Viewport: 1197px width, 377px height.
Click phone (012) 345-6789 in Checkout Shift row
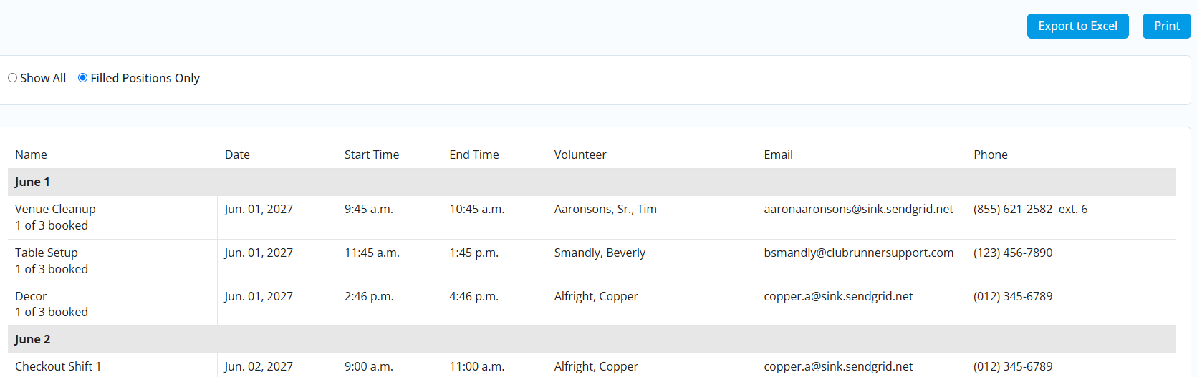[1013, 366]
